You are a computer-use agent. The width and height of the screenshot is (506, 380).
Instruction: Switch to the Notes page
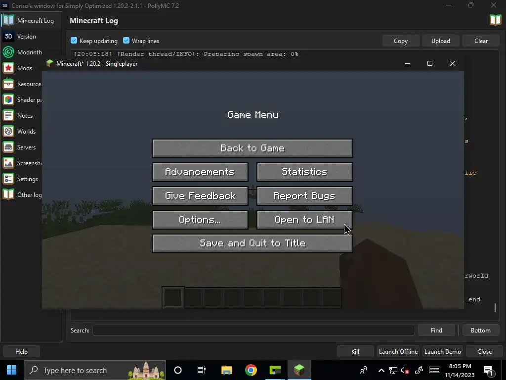click(22, 115)
